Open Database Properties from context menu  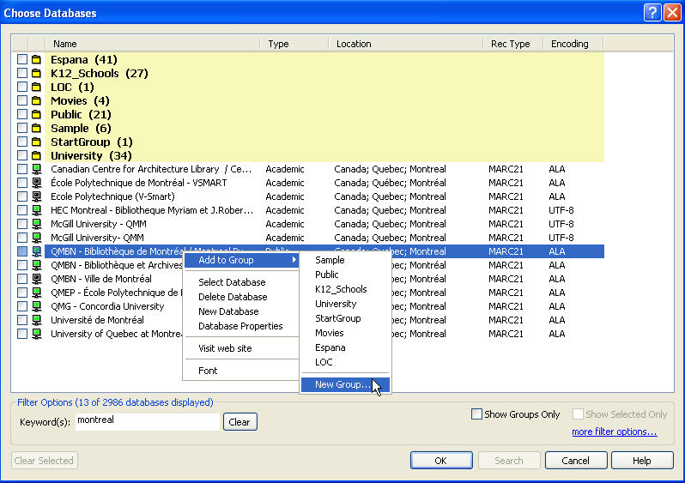(x=241, y=326)
